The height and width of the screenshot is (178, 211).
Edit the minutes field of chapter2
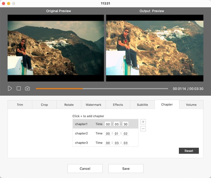117,133
